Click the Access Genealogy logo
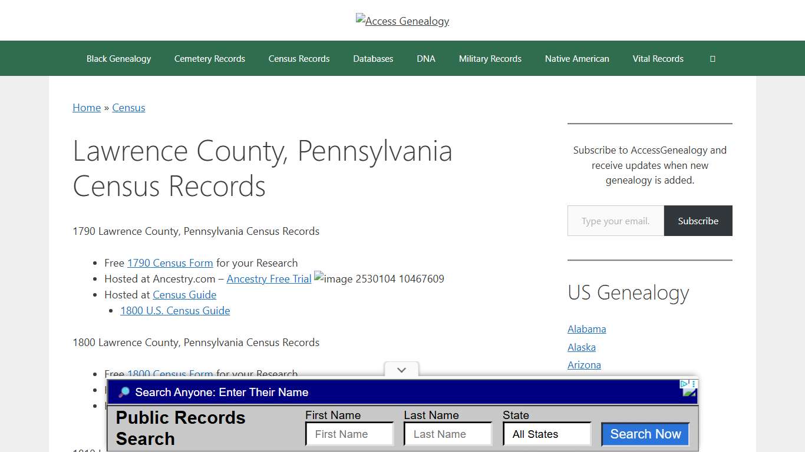This screenshot has width=805, height=452. (x=402, y=21)
